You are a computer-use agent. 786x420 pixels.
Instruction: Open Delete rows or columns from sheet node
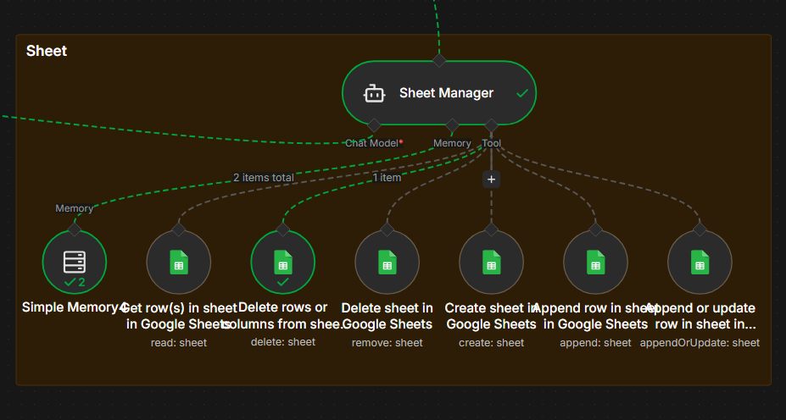click(x=282, y=262)
